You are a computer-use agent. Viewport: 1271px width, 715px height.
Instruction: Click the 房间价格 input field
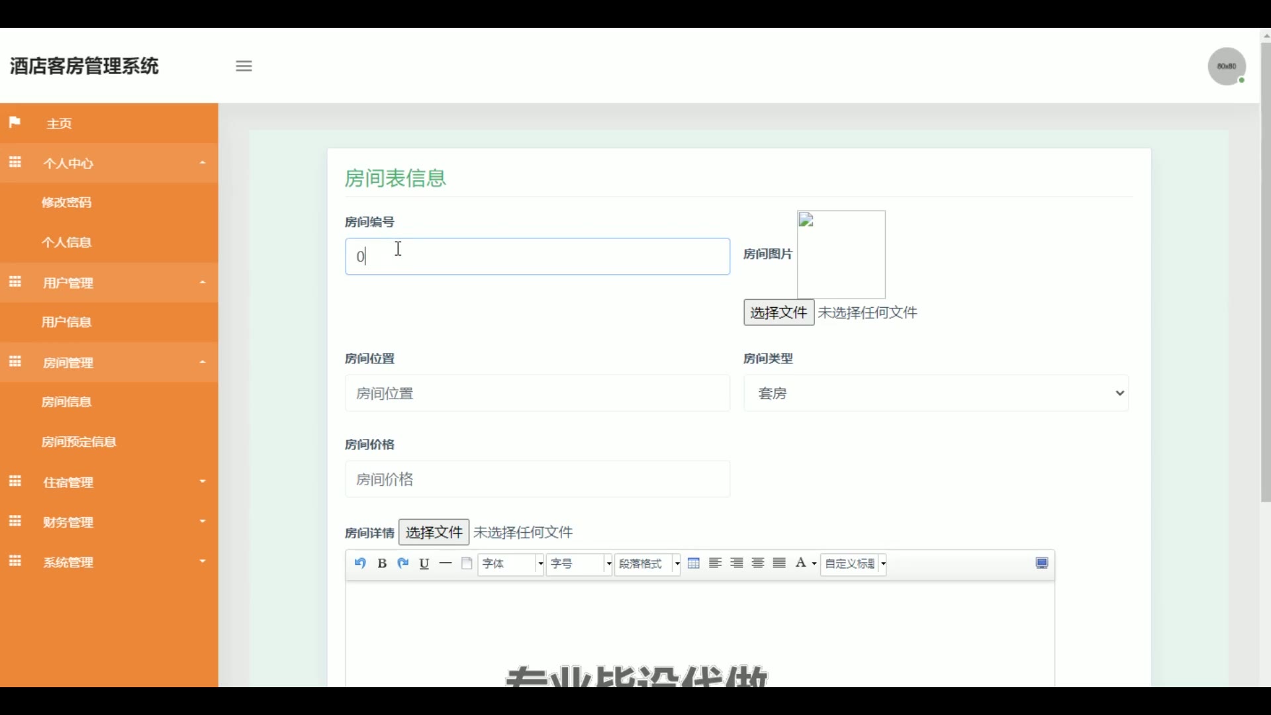click(x=537, y=479)
